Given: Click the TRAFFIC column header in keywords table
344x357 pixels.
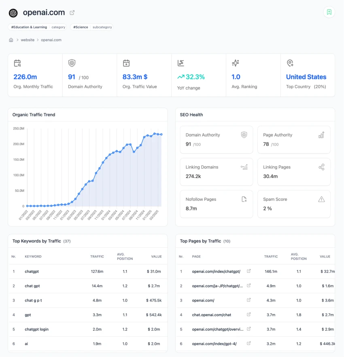Looking at the screenshot, I should point(97,257).
